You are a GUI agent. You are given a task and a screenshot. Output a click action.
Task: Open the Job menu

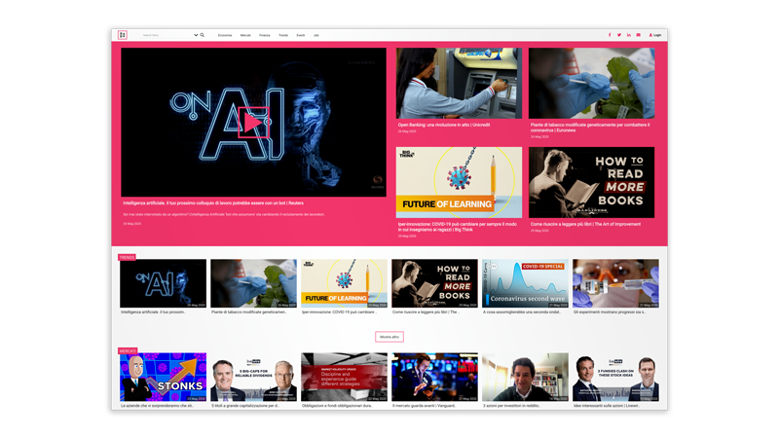coord(315,35)
